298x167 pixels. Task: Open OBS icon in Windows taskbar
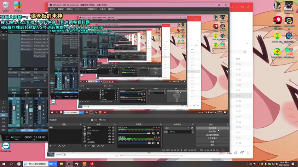point(69,164)
